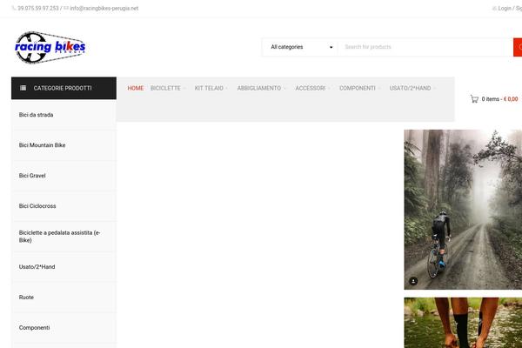The height and width of the screenshot is (348, 522).
Task: Open the All categories dropdown
Action: pos(301,47)
